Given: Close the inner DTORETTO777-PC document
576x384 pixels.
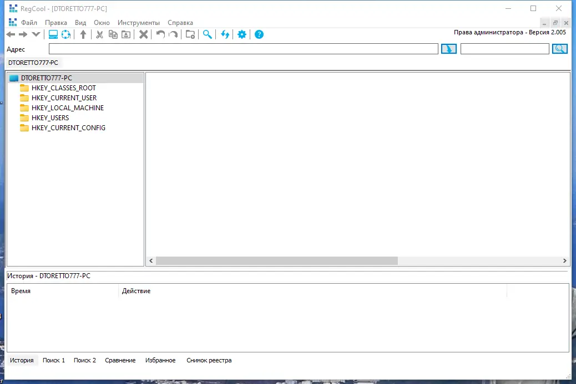Looking at the screenshot, I should 566,23.
